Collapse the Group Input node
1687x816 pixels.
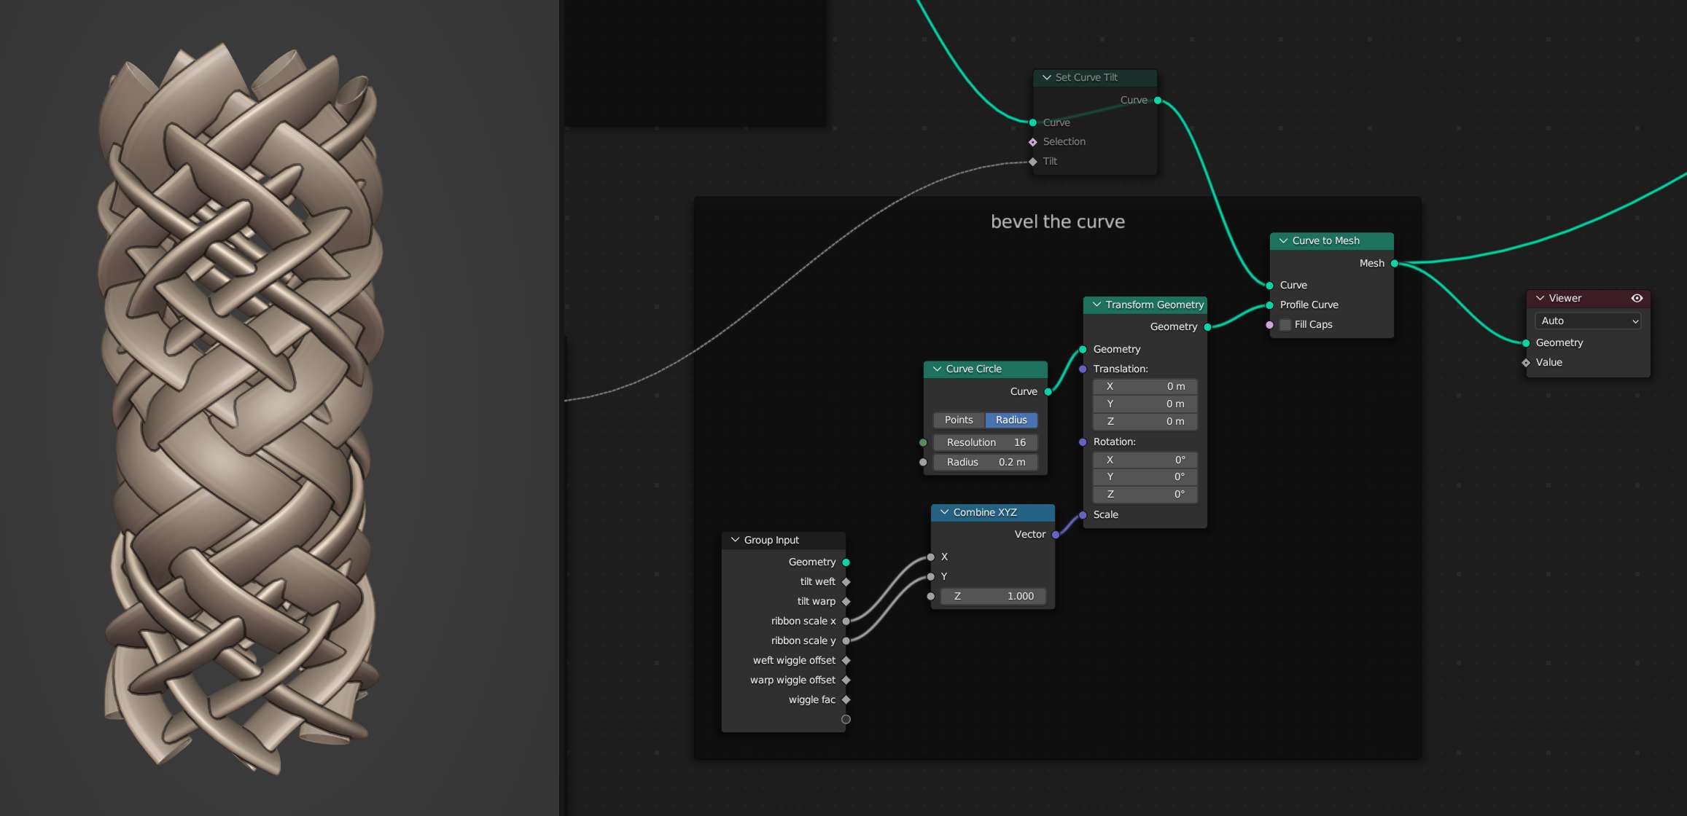click(736, 540)
